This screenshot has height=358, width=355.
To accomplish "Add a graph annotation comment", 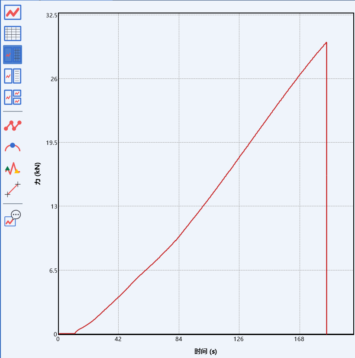I will (13, 218).
